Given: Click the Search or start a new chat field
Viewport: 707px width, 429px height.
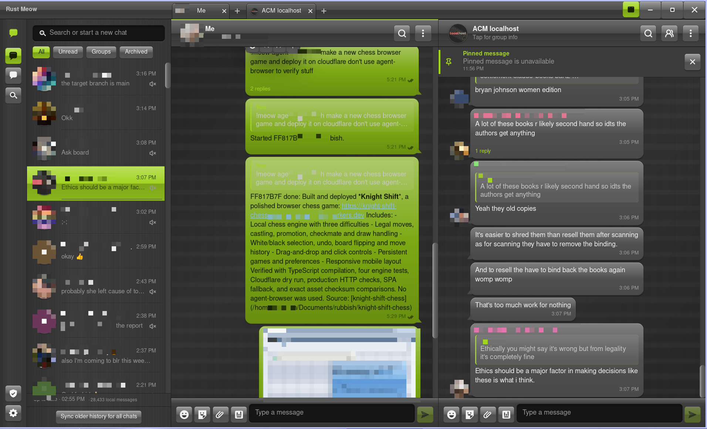Looking at the screenshot, I should 99,33.
